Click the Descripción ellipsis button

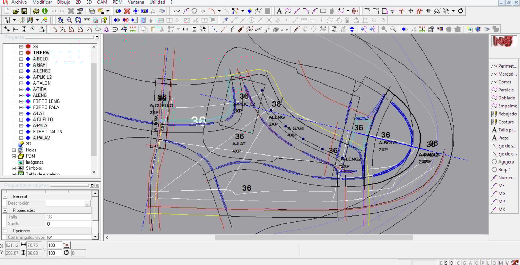88,204
